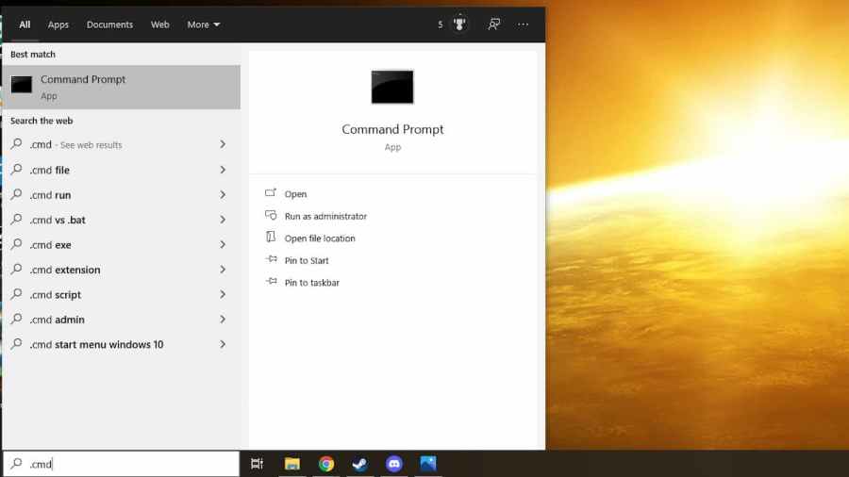The width and height of the screenshot is (849, 477).
Task: Click the Pin to Start pin icon
Action: point(272,259)
